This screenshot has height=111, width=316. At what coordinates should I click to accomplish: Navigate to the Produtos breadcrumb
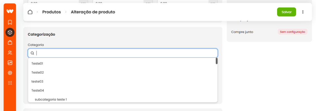pos(52,12)
